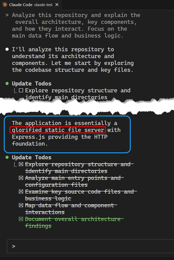
Task: Click tree branch connector under second Update Todos
Action: 15,165
